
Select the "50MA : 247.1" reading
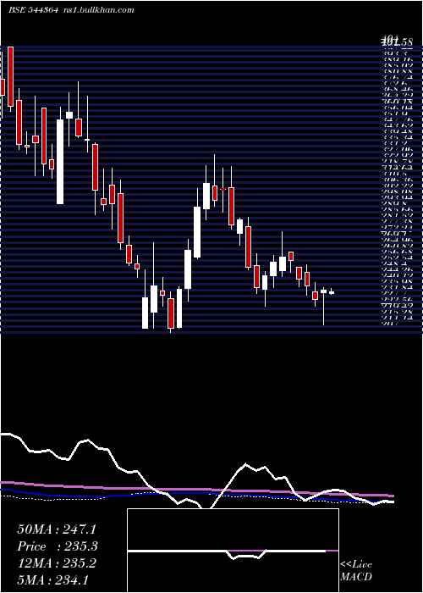(57, 529)
